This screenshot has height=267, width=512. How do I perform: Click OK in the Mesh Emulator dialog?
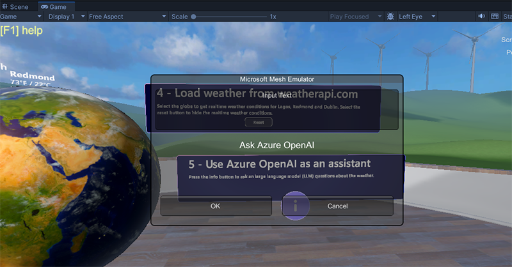216,206
